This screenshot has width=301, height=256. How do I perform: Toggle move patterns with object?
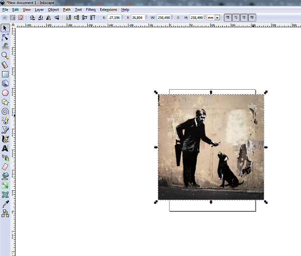(x=252, y=18)
